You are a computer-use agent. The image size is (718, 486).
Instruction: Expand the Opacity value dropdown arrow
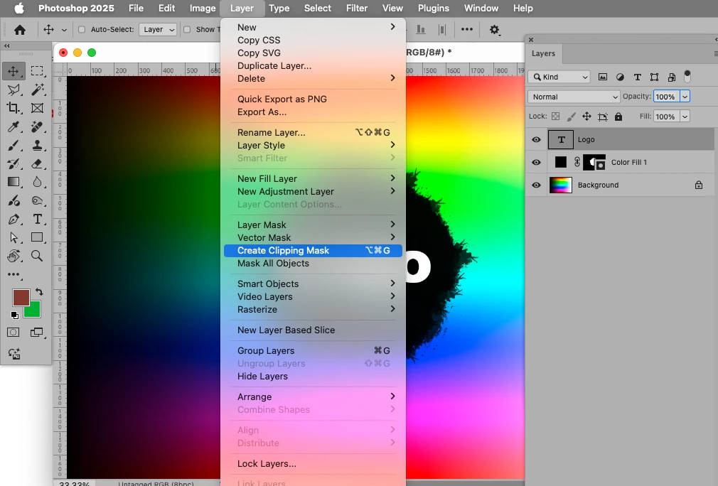pos(685,97)
